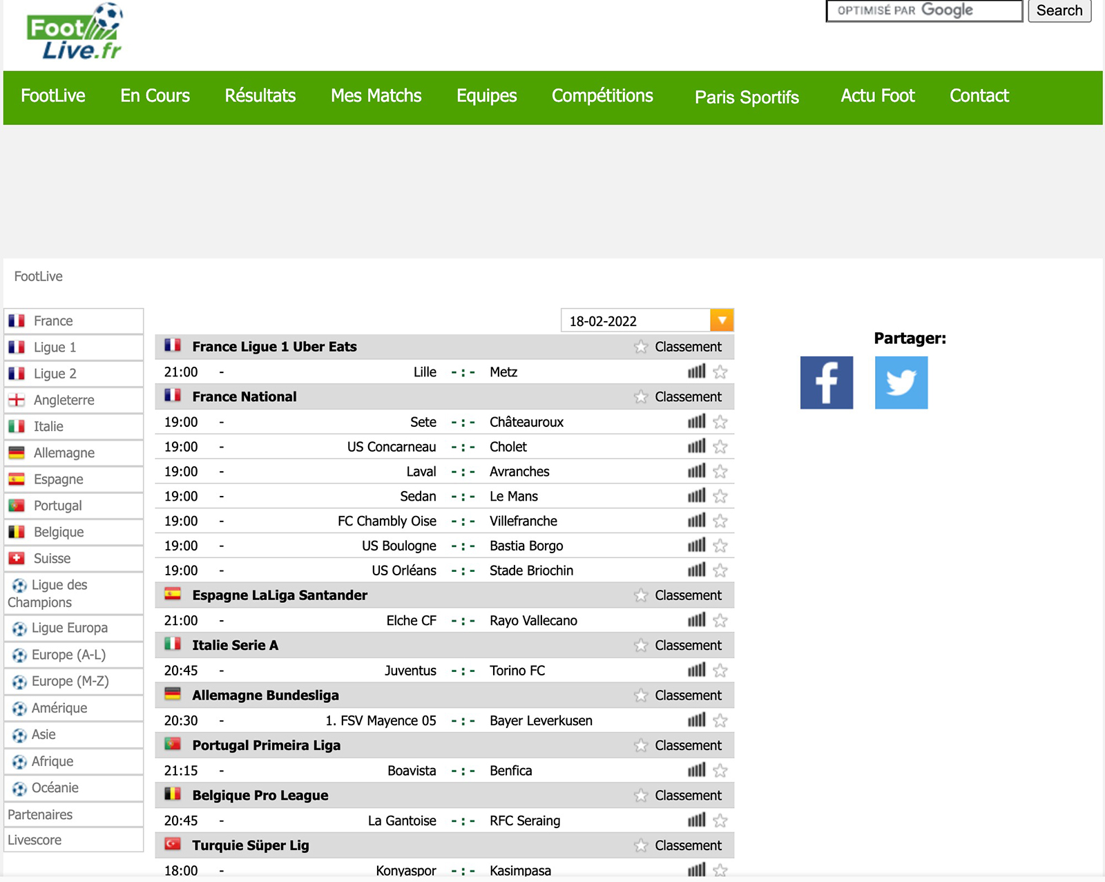
Task: Favorite the Sedan - Le Mans match
Action: click(x=720, y=497)
